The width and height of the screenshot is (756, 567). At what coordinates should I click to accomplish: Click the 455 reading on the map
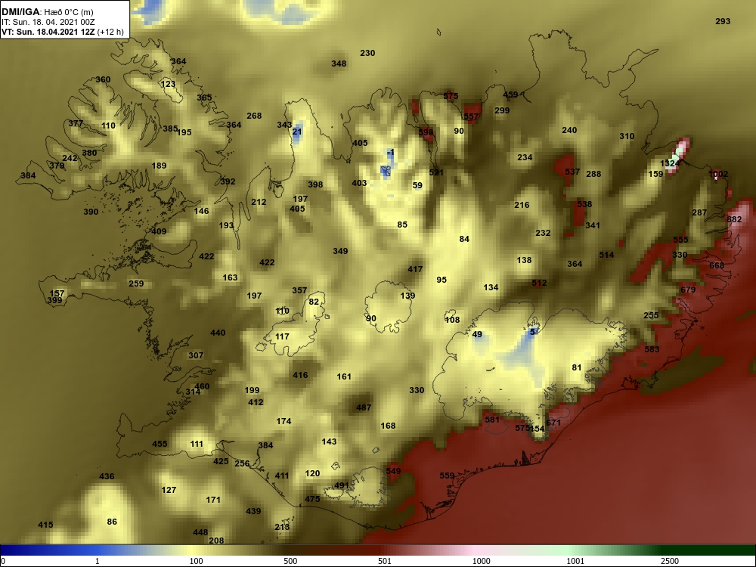point(160,445)
